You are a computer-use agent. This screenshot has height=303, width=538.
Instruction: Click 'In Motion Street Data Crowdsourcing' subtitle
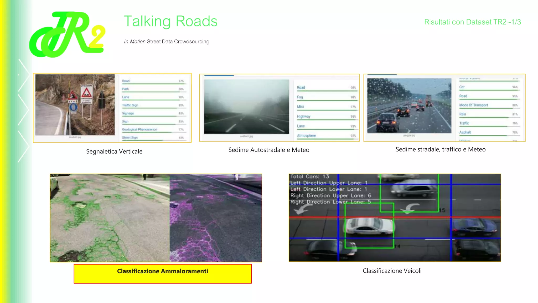[x=167, y=42]
